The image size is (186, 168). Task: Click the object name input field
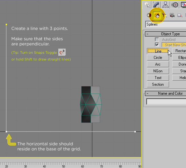click(x=166, y=101)
